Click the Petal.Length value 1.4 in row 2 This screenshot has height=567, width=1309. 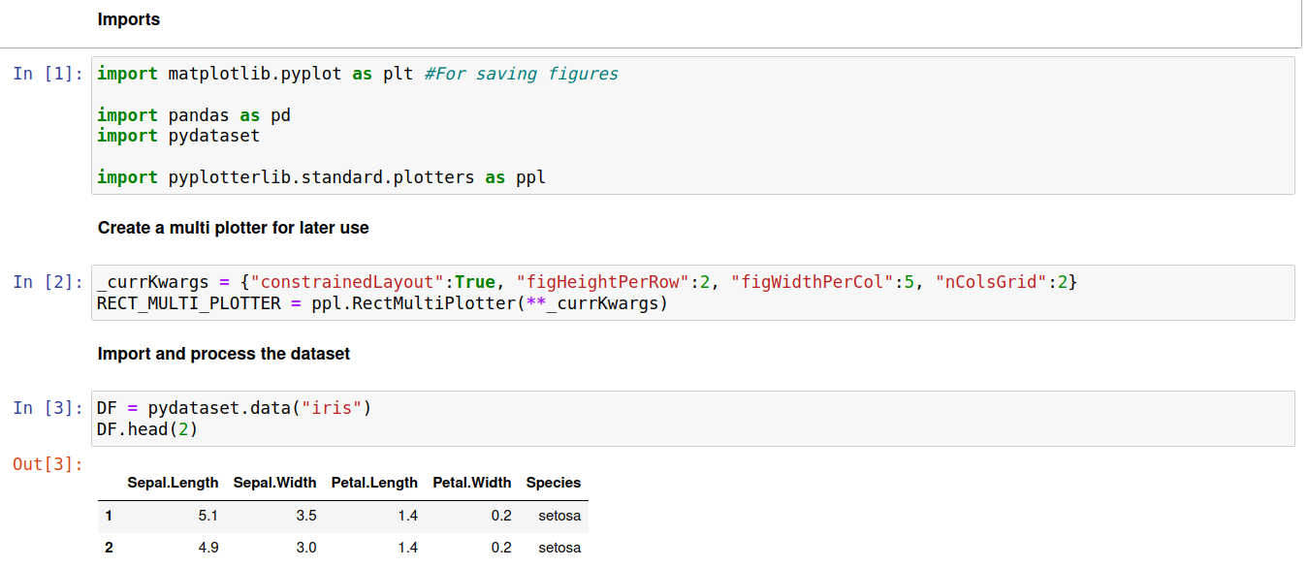pos(408,548)
